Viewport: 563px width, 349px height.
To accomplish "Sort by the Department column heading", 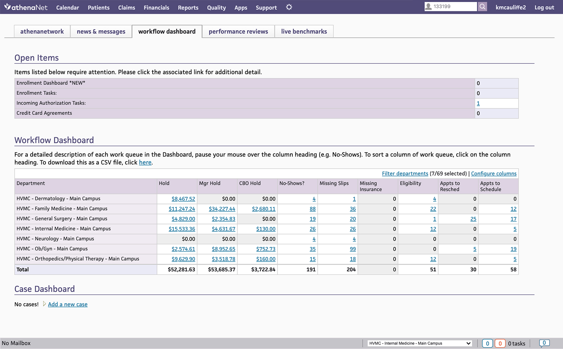I will (x=31, y=183).
